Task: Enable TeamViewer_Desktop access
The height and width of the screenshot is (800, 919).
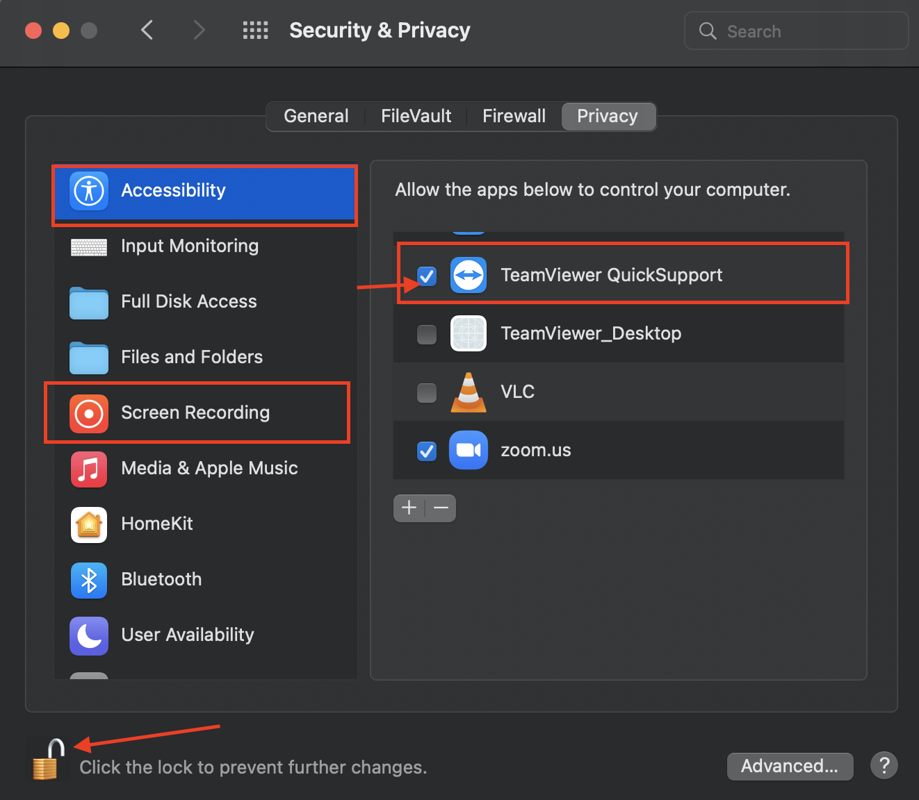Action: coord(426,334)
